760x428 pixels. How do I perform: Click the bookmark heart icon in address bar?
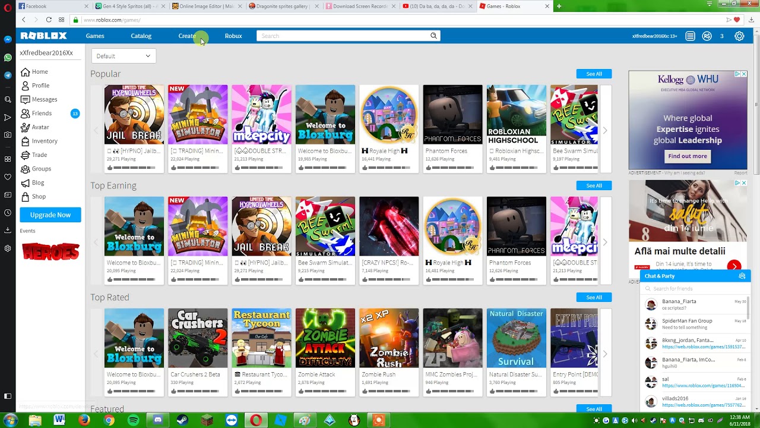coord(737,20)
